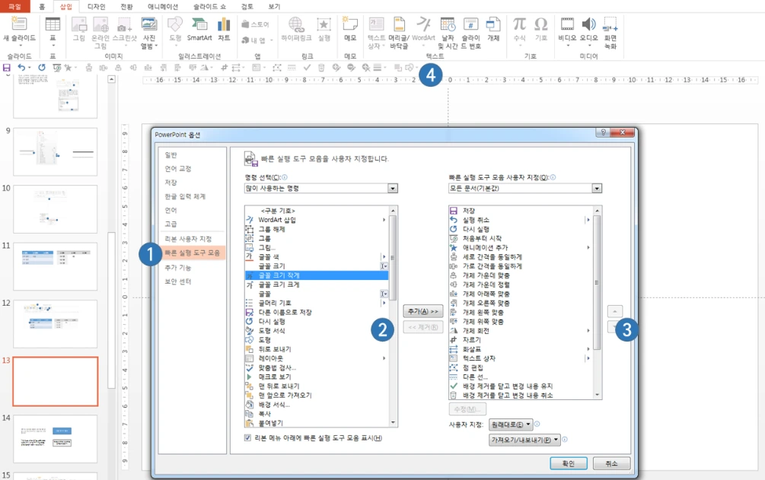Image resolution: width=765 pixels, height=480 pixels.
Task: Select slide 11 thumbnail
Action: [55, 266]
